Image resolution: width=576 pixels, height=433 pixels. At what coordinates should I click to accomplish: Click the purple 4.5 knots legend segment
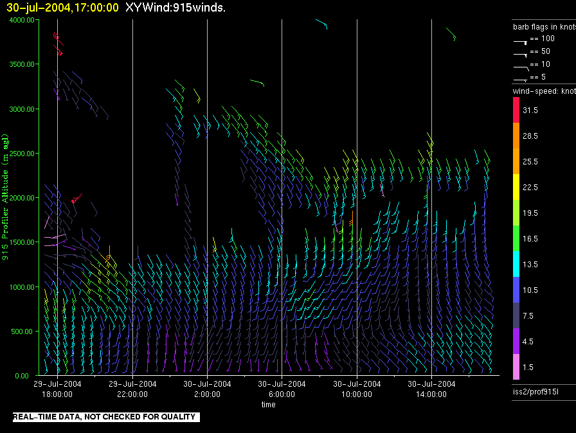click(x=516, y=341)
